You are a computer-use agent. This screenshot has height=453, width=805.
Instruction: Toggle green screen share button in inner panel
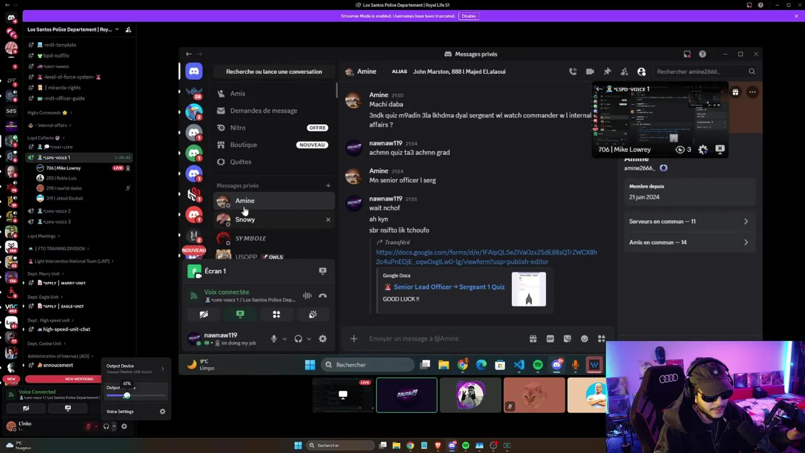240,314
